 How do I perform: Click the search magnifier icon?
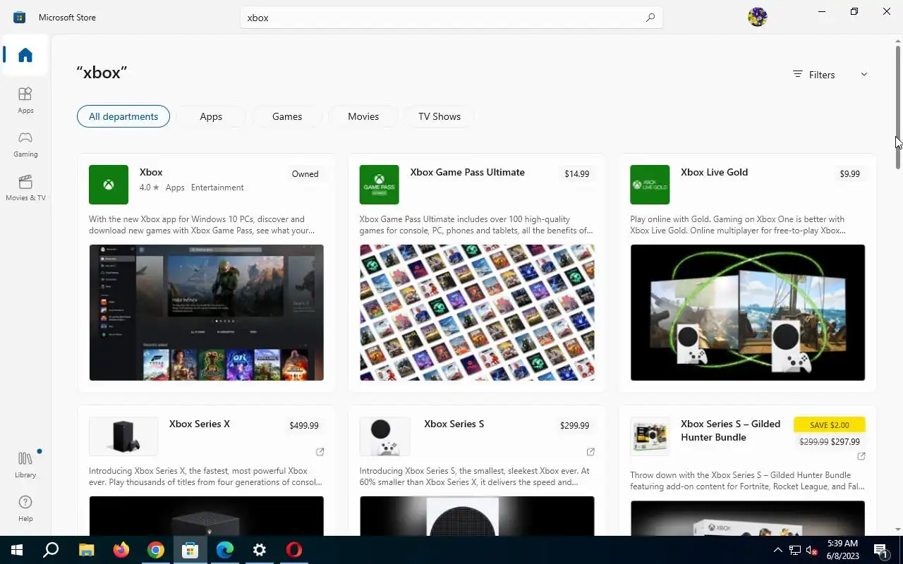tap(650, 18)
